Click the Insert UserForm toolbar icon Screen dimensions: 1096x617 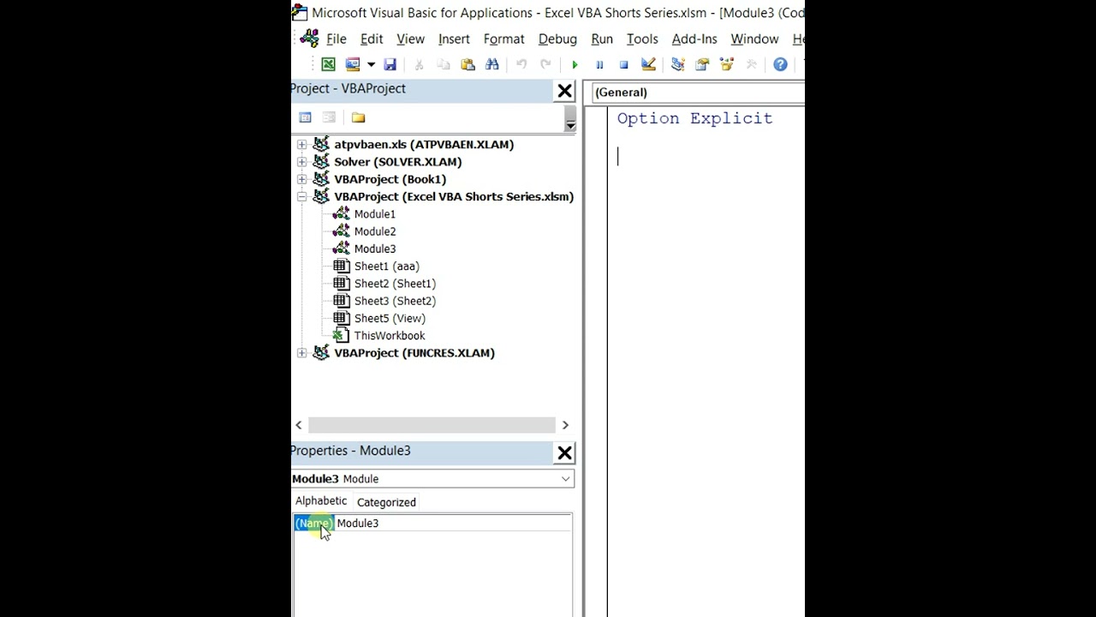[353, 64]
